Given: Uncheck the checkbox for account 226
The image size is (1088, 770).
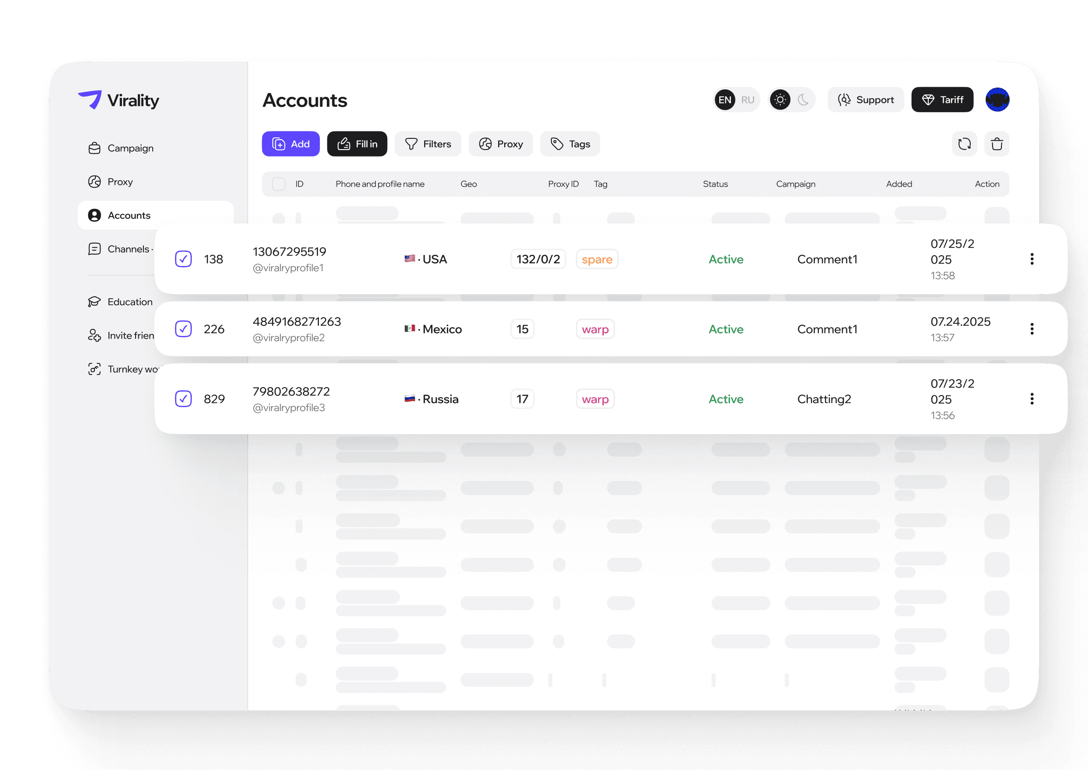Looking at the screenshot, I should point(183,328).
